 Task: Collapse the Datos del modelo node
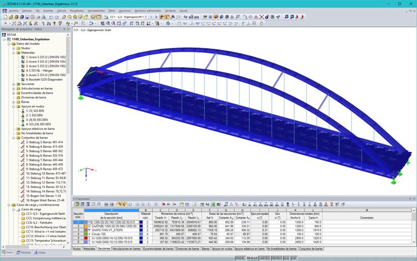click(x=9, y=44)
